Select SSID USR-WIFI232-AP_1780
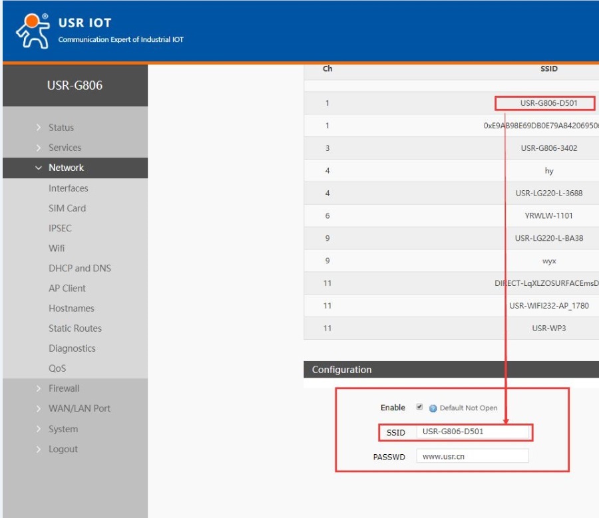 [x=549, y=306]
